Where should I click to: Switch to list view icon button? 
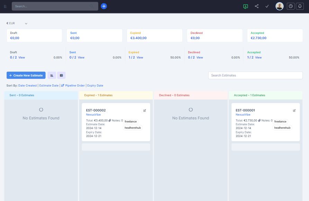pyautogui.click(x=61, y=75)
